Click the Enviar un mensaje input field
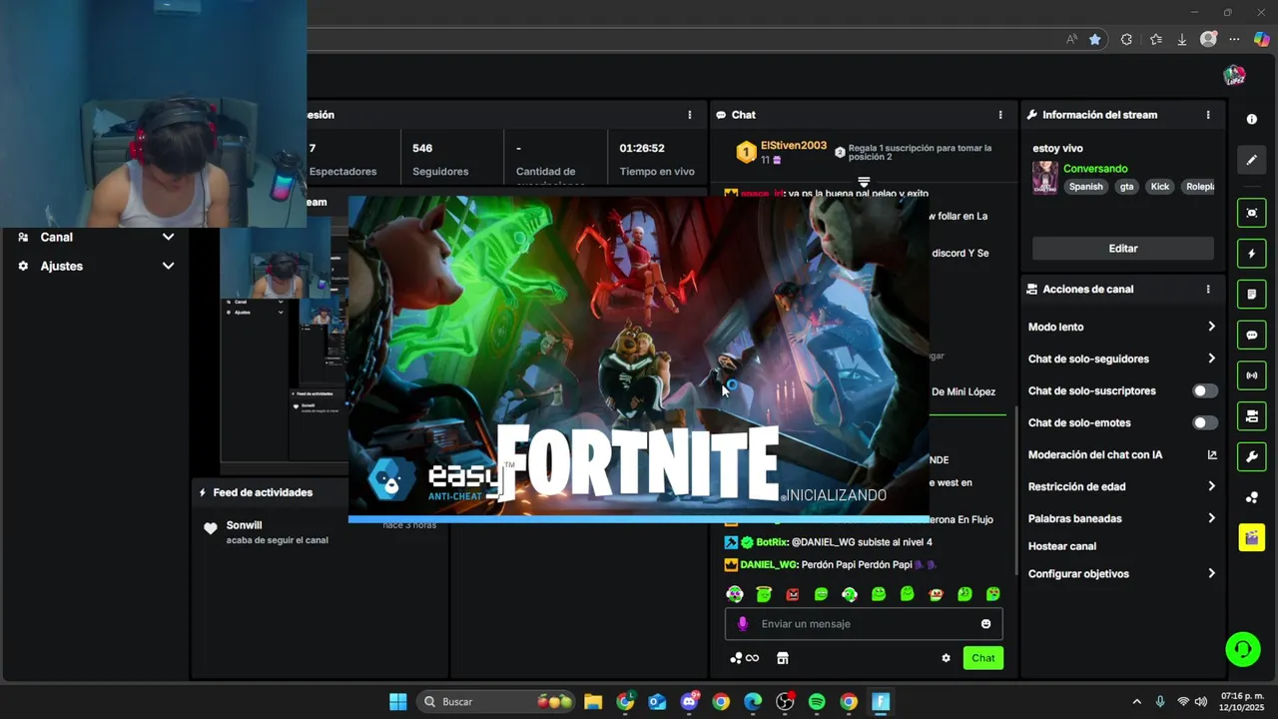The image size is (1278, 719). click(x=864, y=624)
